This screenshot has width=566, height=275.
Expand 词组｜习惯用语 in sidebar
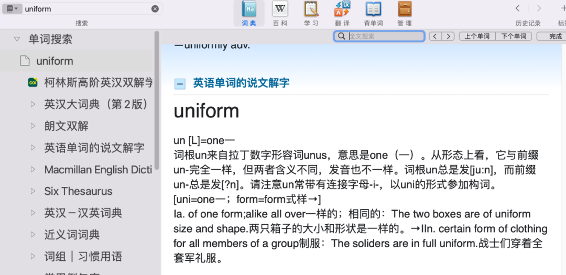[33, 257]
